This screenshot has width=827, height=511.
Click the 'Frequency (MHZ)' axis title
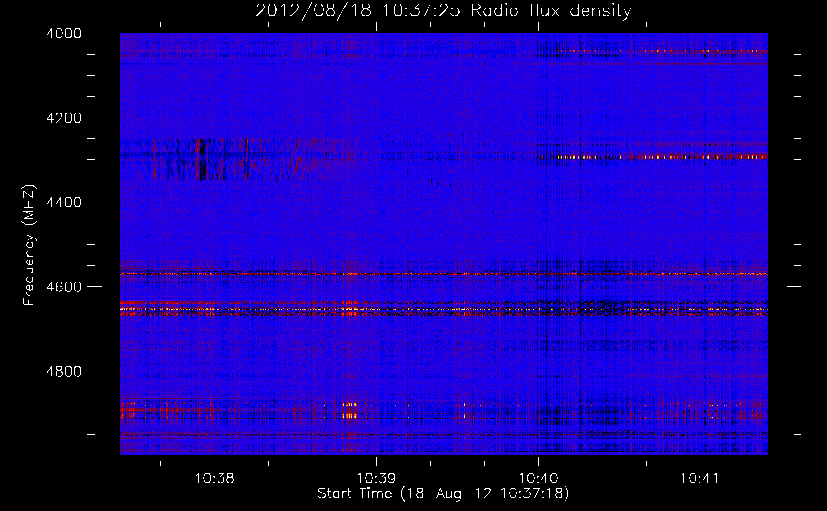pos(30,245)
